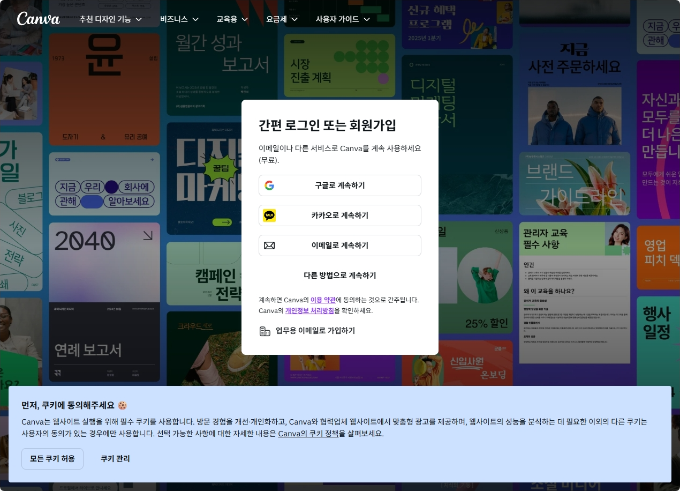Open the 추천 디자인 기능 menu
The image size is (680, 491).
111,19
